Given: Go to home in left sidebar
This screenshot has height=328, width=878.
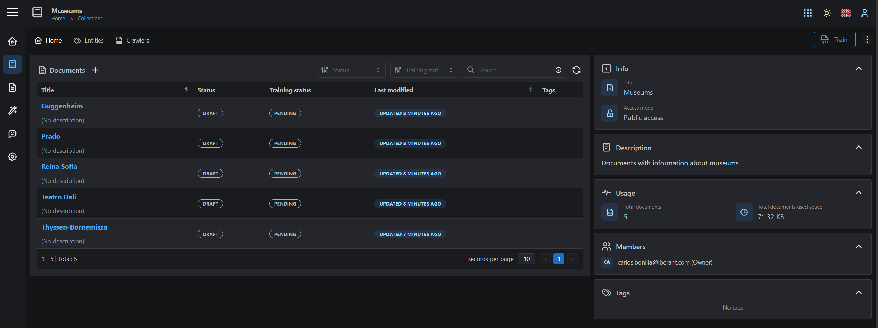Looking at the screenshot, I should coord(12,41).
